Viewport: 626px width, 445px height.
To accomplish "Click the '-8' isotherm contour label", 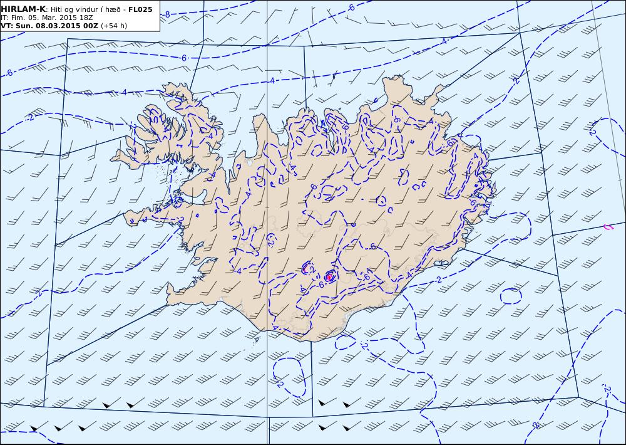I will coord(166,15).
